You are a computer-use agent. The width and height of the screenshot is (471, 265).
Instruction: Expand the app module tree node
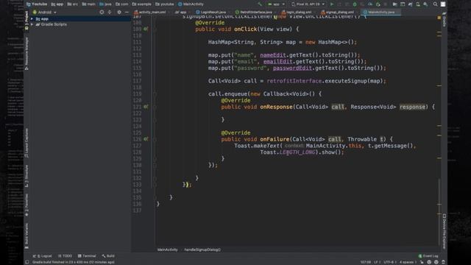click(32, 18)
